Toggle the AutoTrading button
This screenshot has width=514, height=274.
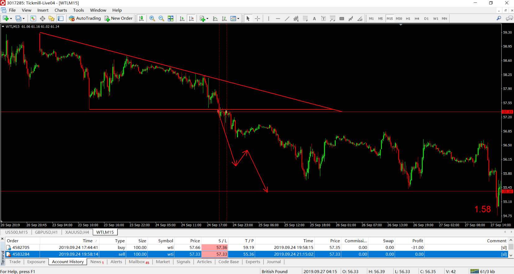[85, 18]
